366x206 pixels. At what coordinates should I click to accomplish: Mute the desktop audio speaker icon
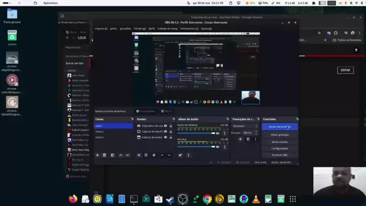coord(218,133)
